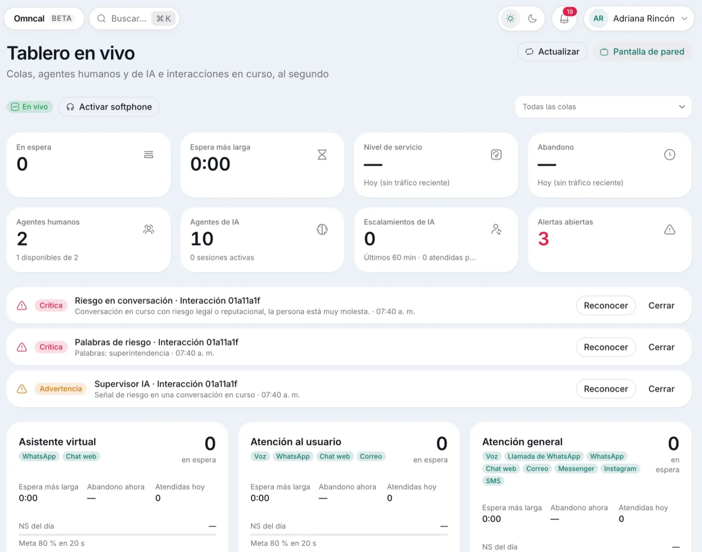Open Pantalla de pared wall display
Screen dimensions: 702x552
[642, 52]
